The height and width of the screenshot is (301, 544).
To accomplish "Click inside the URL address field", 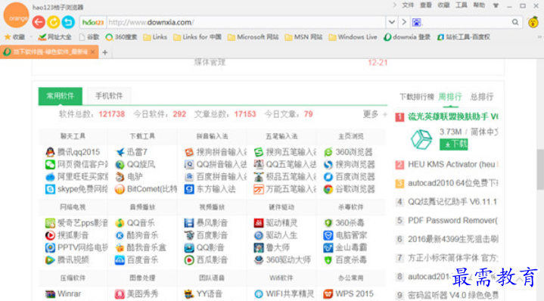I will click(x=246, y=23).
